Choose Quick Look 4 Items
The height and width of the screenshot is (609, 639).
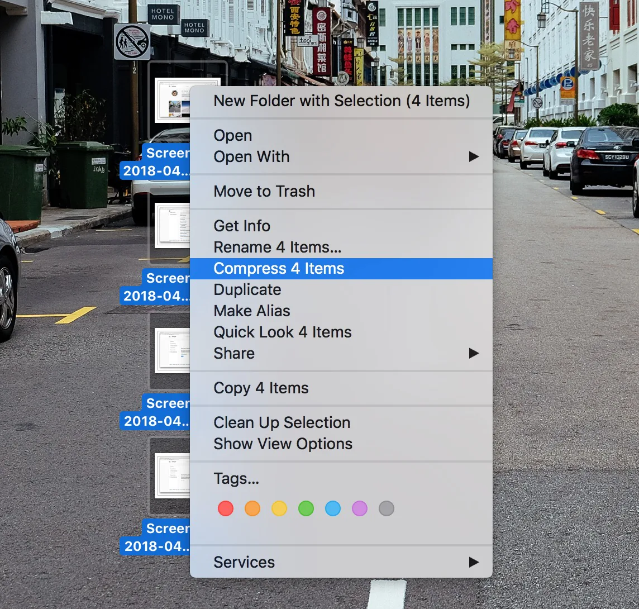tap(341, 332)
